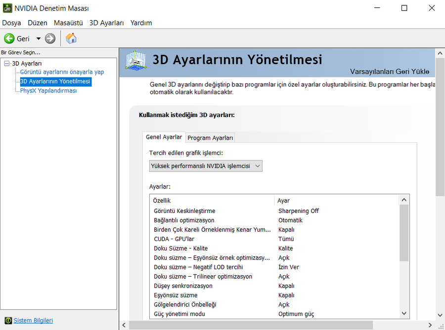Click the horizontal scrollbar thumb

[251, 325]
